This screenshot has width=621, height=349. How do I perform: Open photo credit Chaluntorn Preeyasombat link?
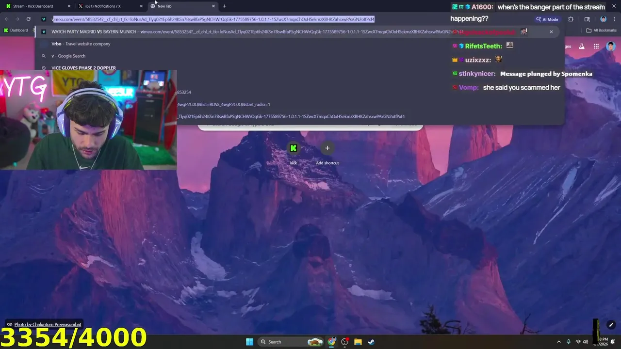pyautogui.click(x=48, y=324)
